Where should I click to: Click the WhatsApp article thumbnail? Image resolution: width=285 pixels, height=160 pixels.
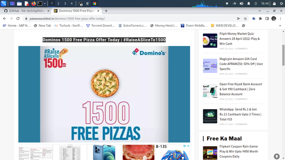(x=210, y=116)
